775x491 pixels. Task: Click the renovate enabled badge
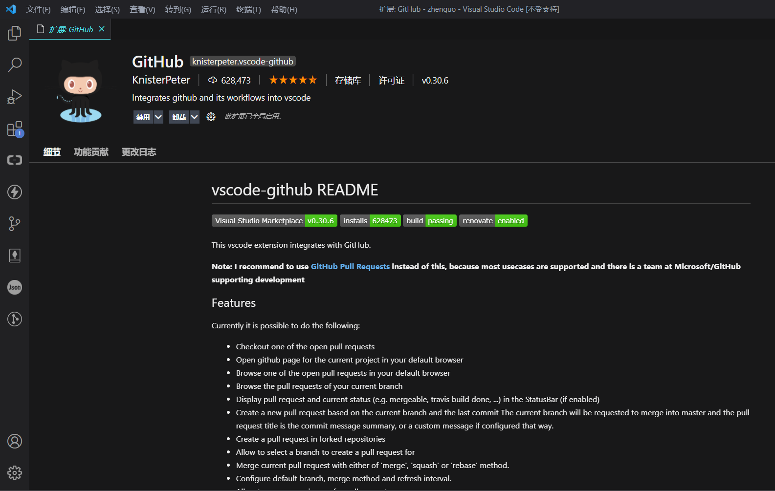click(493, 221)
